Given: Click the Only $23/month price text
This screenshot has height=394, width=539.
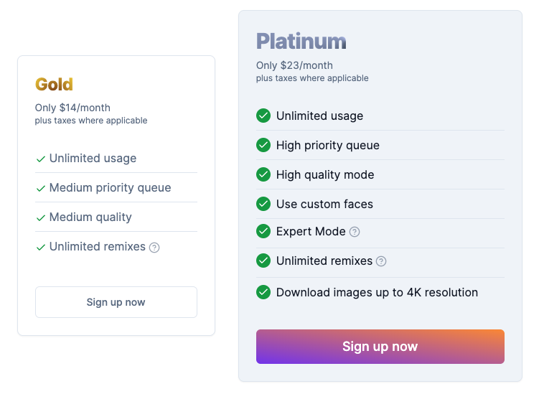Looking at the screenshot, I should [294, 65].
